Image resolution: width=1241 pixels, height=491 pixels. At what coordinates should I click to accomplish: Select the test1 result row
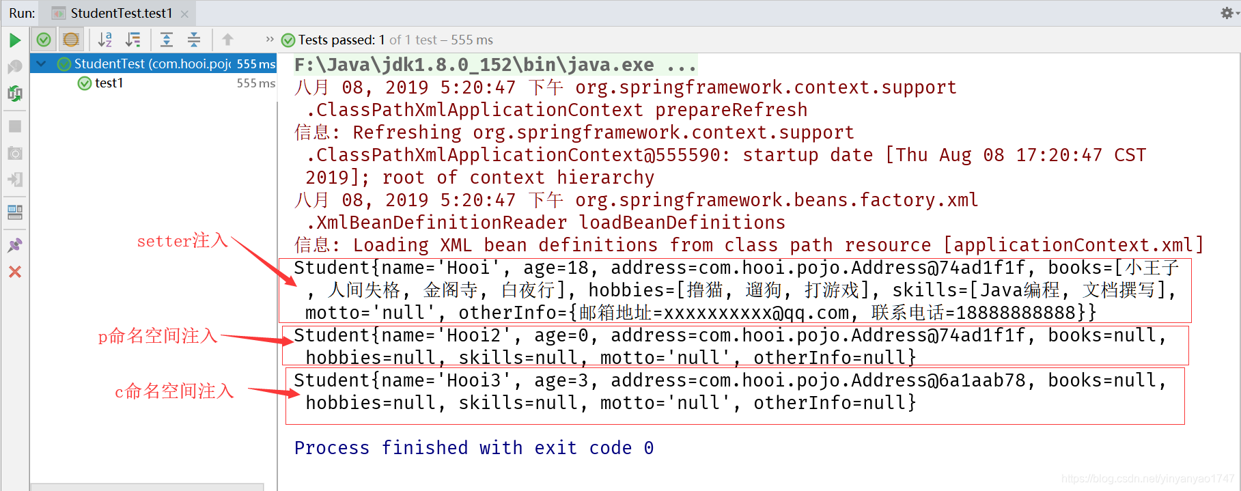click(x=154, y=83)
